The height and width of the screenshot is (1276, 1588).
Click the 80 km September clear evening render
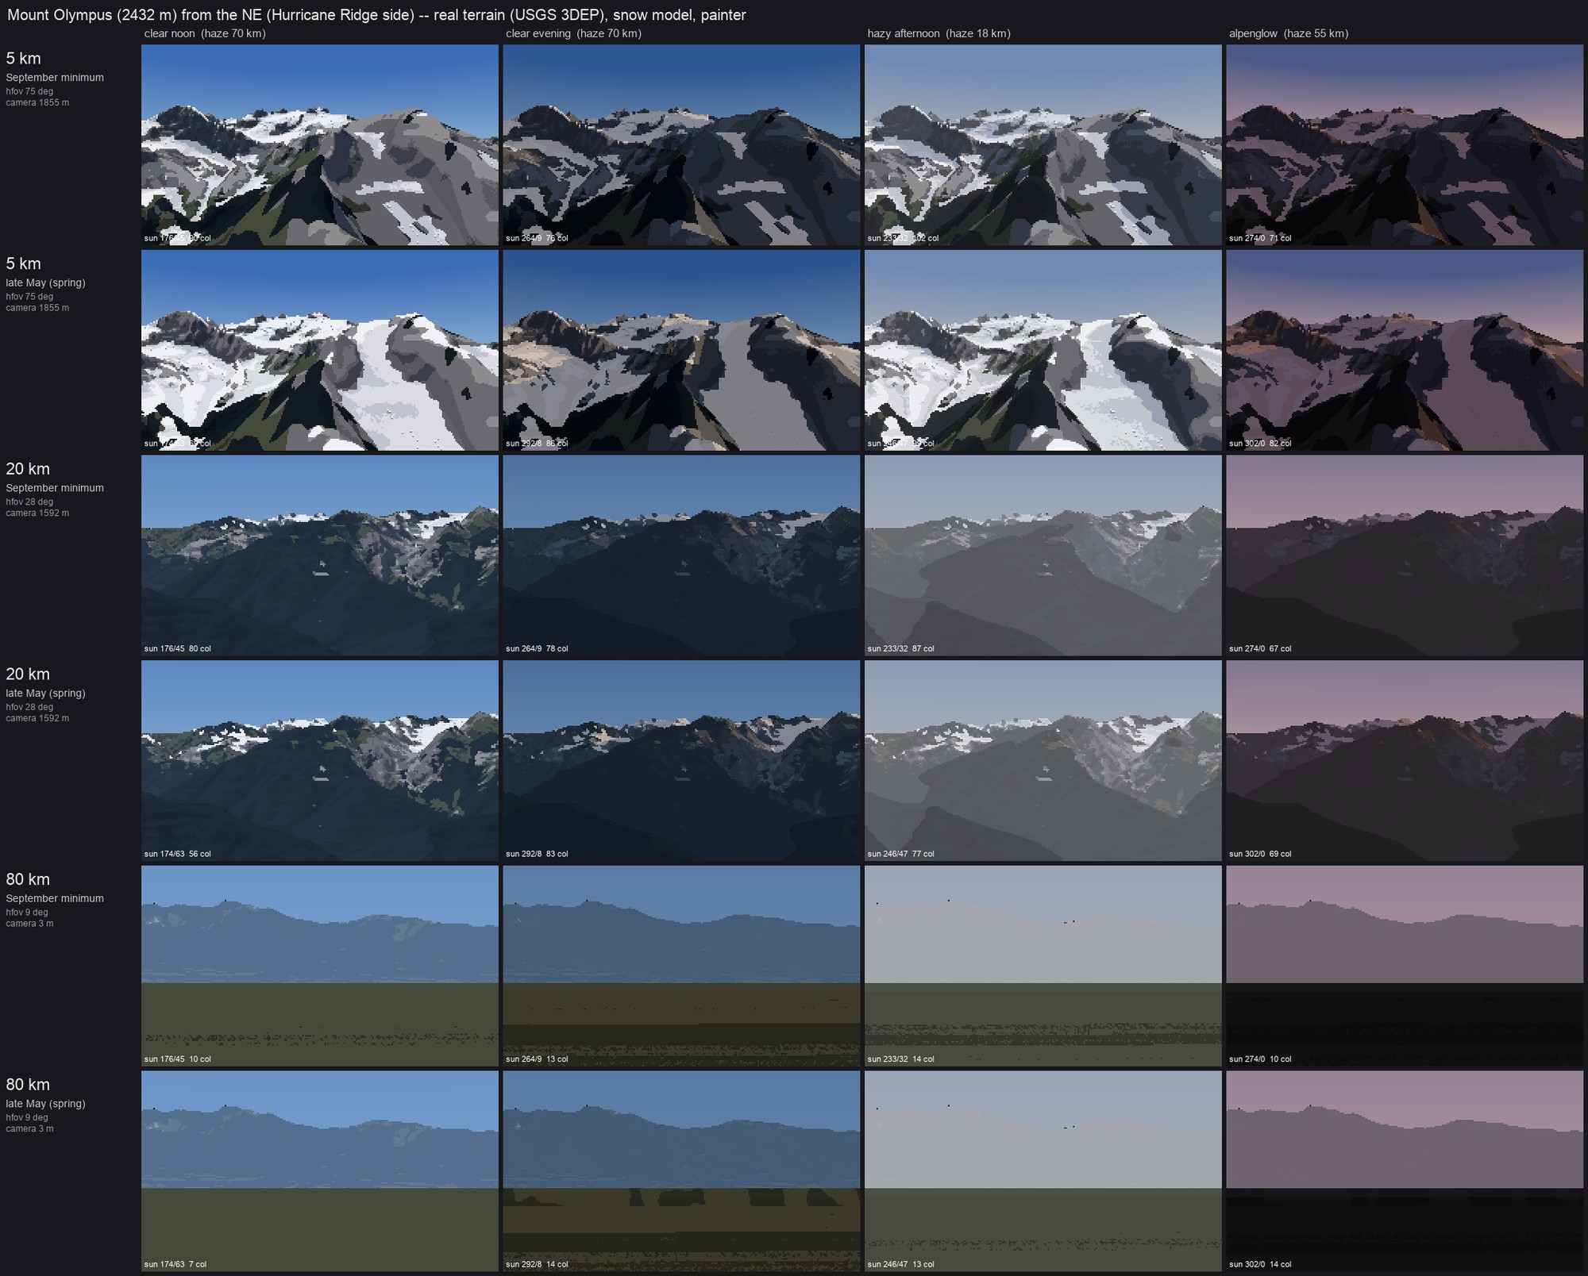click(x=681, y=966)
